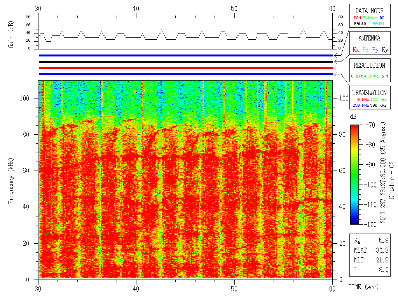Choose the blue 1-bit resolution label
Screen dimensions: 398x299
click(382, 76)
